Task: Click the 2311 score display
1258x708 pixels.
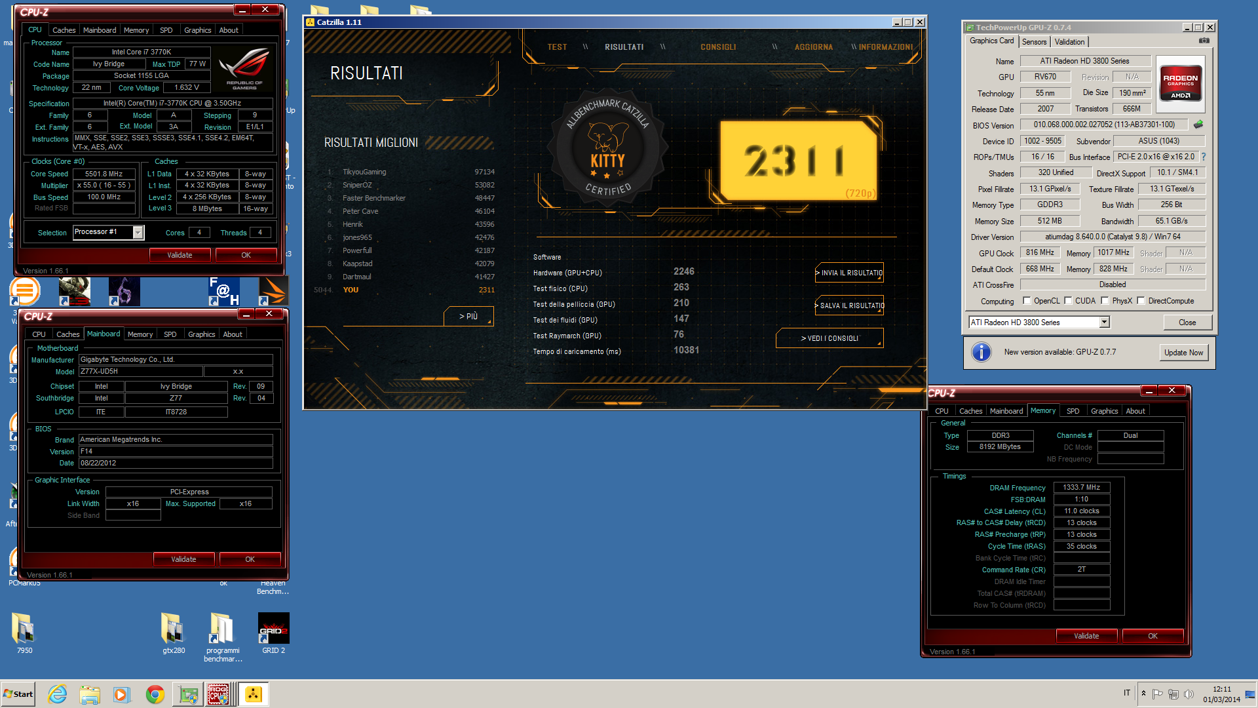Action: pyautogui.click(x=798, y=161)
